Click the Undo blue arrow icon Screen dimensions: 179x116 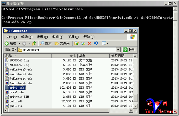tap(96, 43)
